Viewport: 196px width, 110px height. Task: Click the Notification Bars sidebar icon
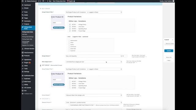[23, 75]
